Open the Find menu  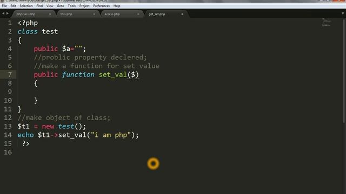[x=39, y=6]
